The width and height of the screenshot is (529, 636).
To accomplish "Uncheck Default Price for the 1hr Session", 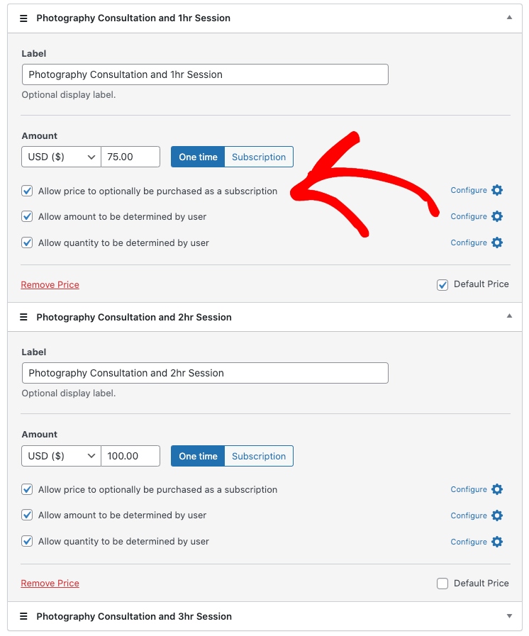I will click(x=442, y=285).
